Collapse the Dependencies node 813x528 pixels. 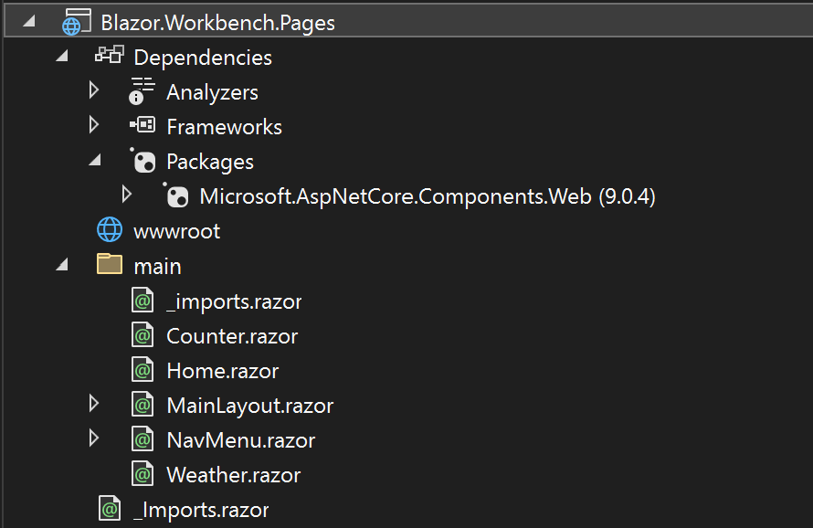click(x=62, y=56)
